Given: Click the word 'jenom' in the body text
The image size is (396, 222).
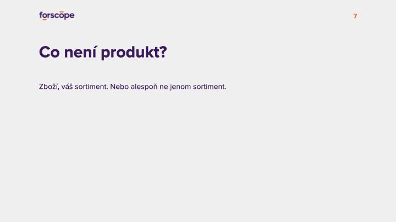Looking at the screenshot, I should [180, 87].
